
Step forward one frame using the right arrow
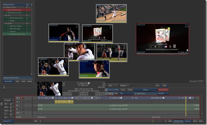165,121
